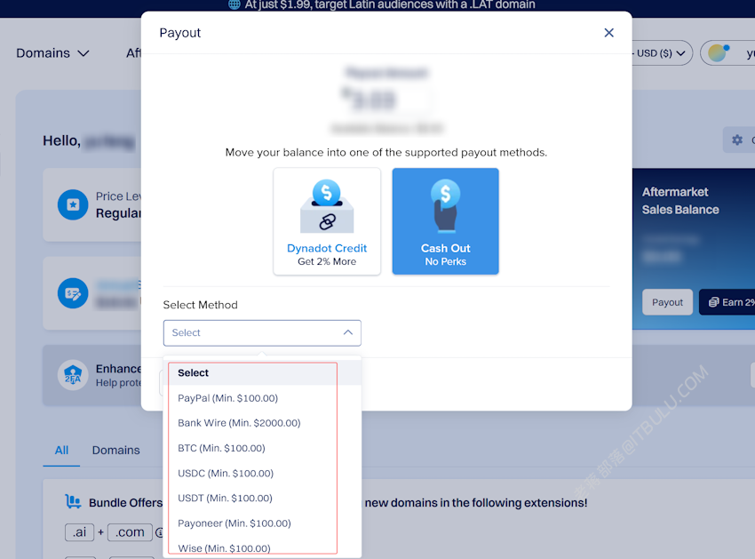Viewport: 755px width, 559px height.
Task: Click the .com extension tag
Action: [130, 532]
